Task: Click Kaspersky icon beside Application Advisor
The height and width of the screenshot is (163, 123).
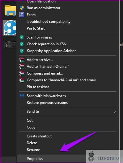Action: pos(22,51)
